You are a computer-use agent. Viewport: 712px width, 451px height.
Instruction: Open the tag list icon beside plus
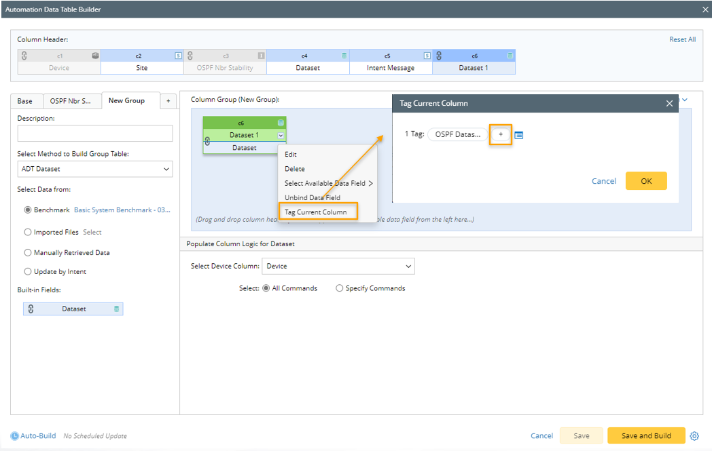click(519, 135)
